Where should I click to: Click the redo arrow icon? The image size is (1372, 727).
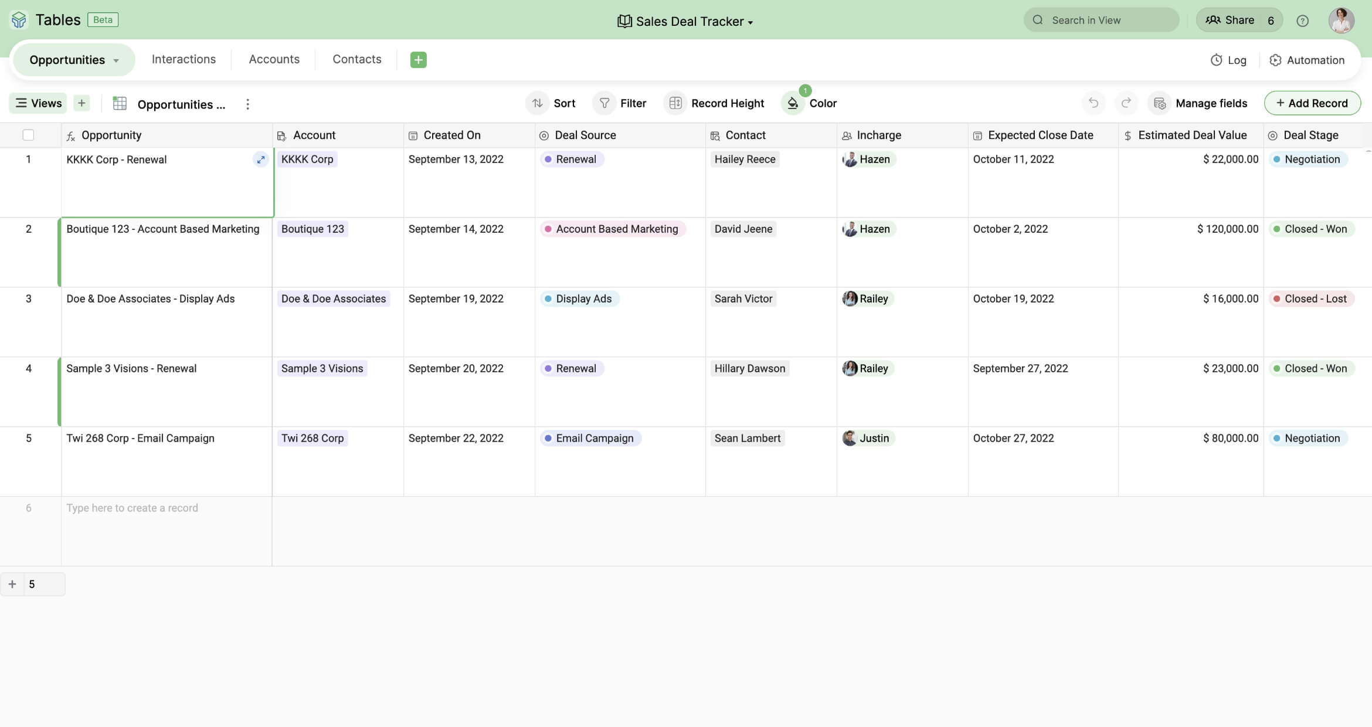(1126, 103)
